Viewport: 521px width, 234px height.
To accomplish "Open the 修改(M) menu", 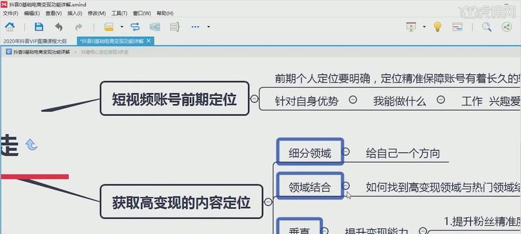I will tap(97, 13).
